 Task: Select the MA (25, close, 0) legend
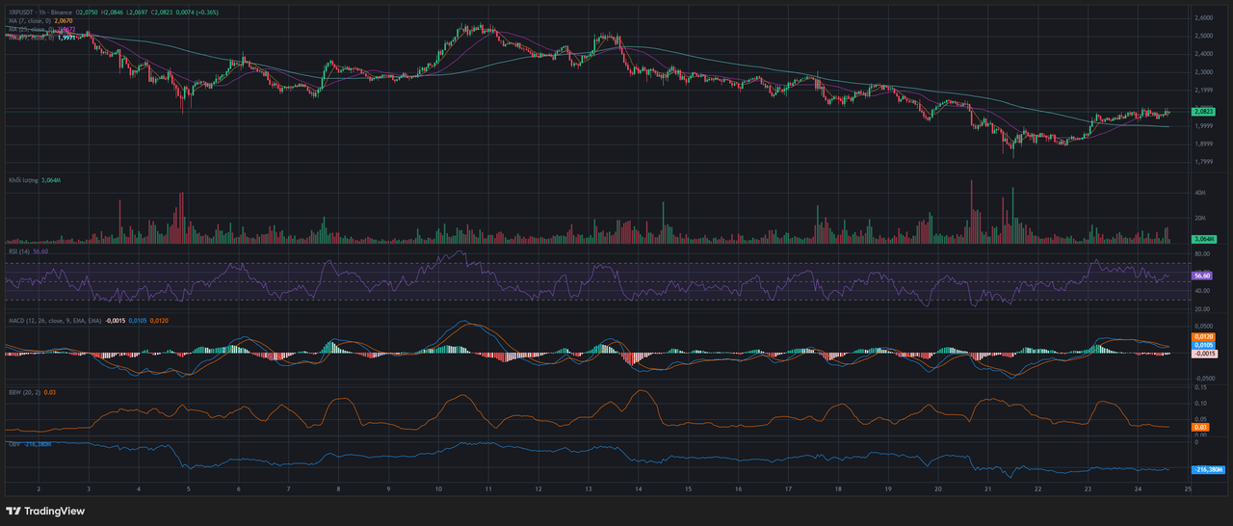click(x=31, y=29)
